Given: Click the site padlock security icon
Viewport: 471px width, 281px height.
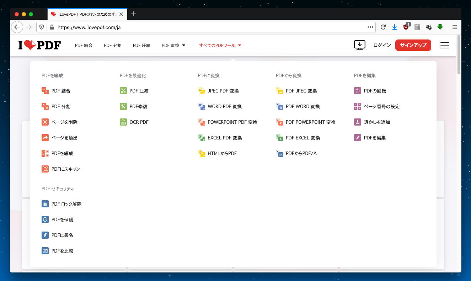Looking at the screenshot, I should click(x=52, y=27).
